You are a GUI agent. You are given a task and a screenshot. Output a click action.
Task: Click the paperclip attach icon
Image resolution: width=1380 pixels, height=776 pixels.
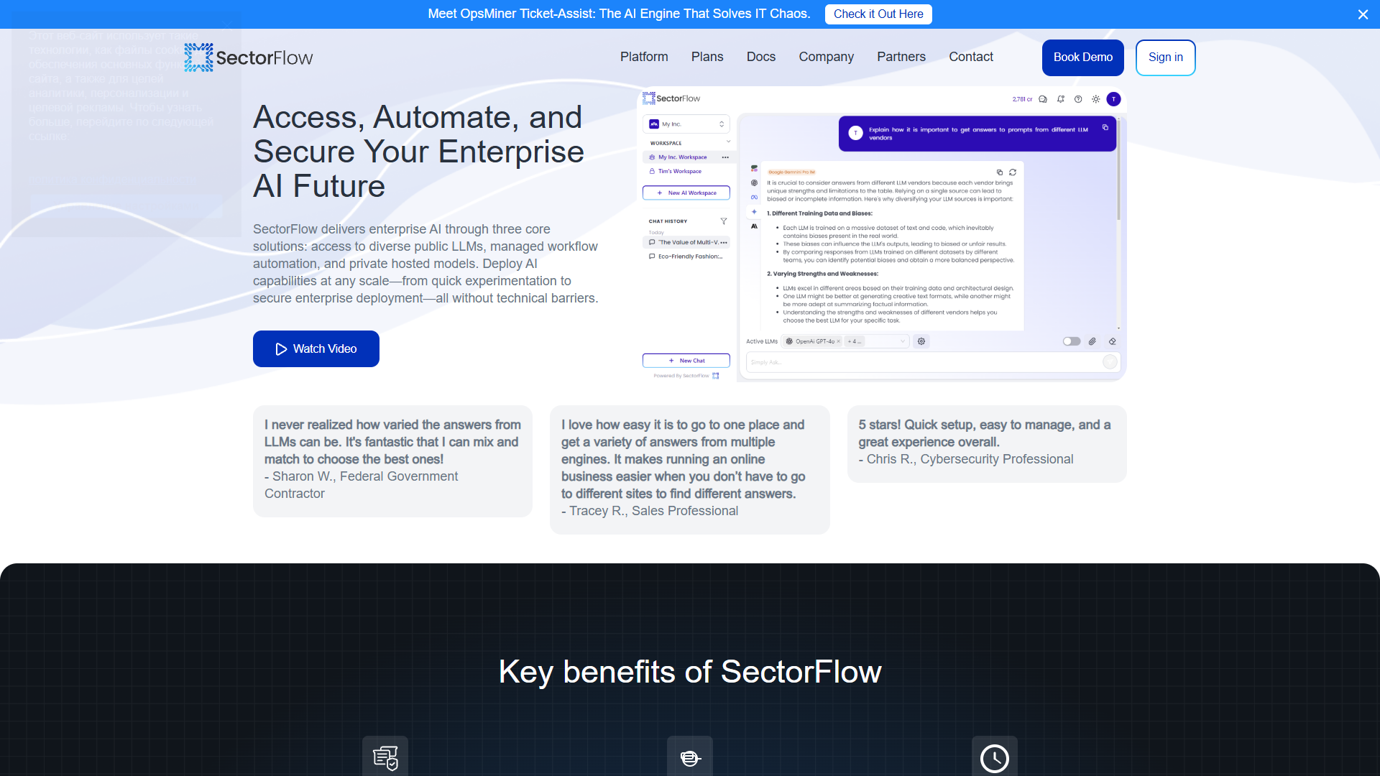tap(1092, 341)
